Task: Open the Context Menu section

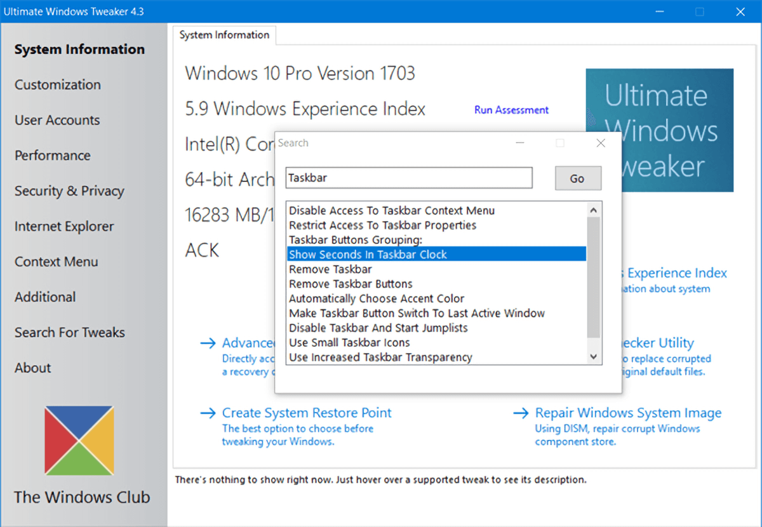Action: 57,262
